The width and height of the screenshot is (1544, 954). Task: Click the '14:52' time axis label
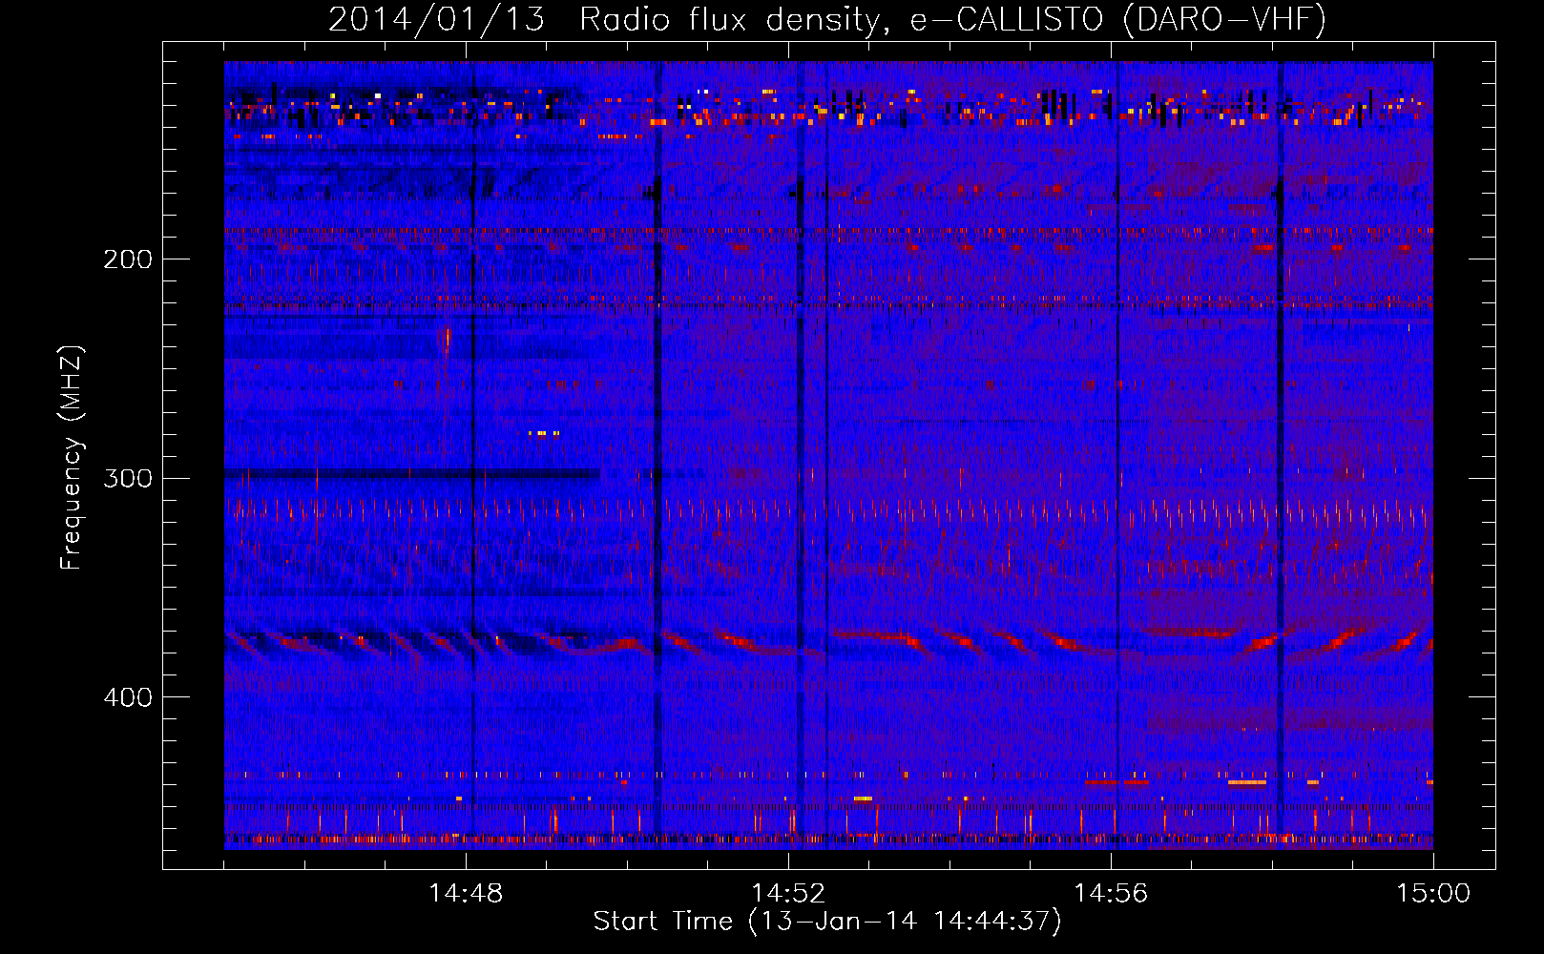[x=788, y=894]
